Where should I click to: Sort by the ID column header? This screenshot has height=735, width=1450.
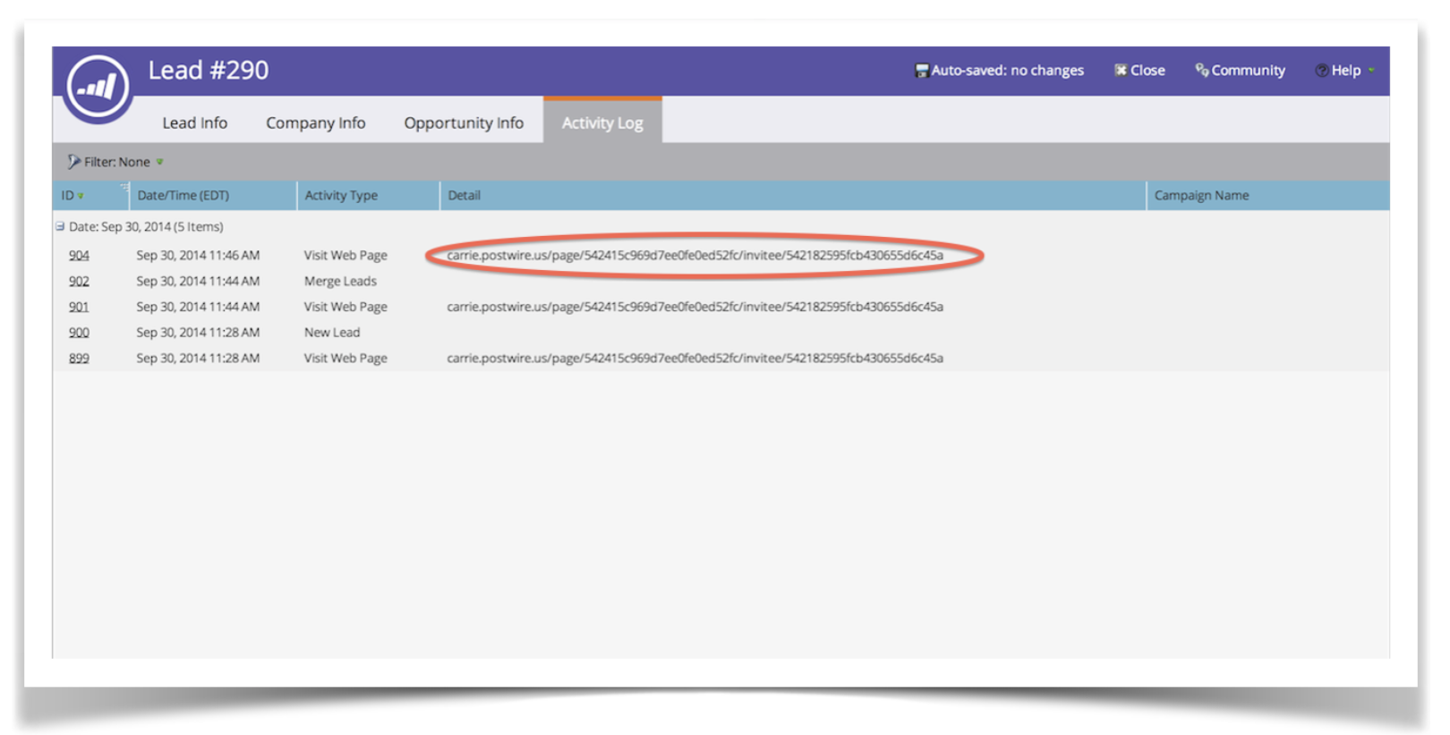pos(68,195)
